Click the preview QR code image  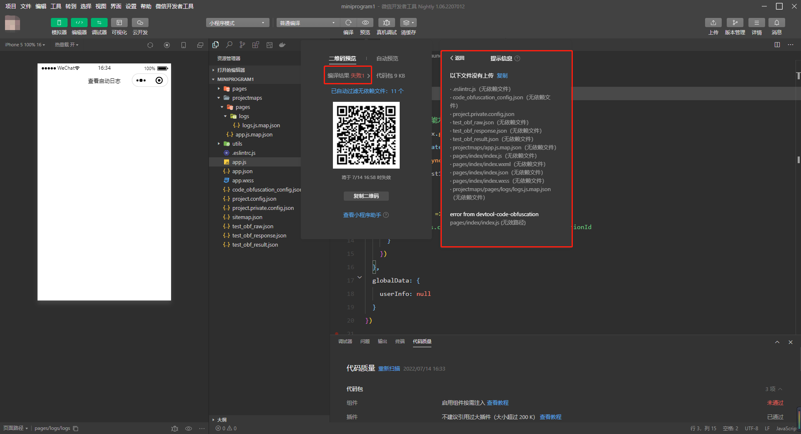tap(366, 135)
